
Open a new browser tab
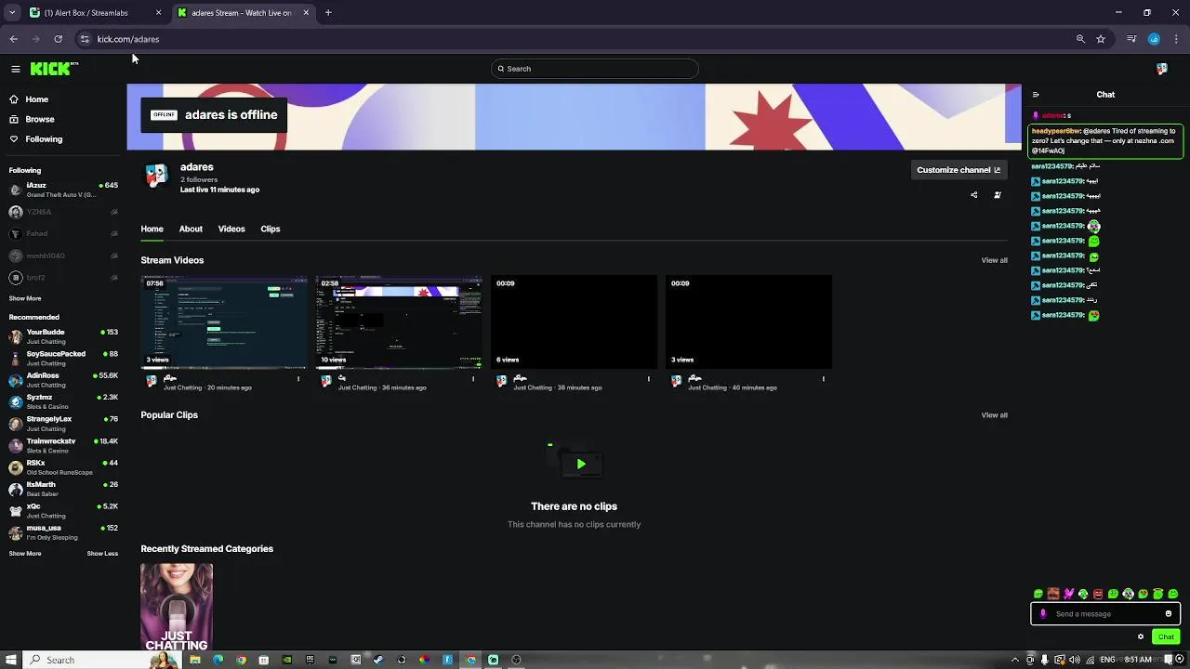click(x=328, y=13)
